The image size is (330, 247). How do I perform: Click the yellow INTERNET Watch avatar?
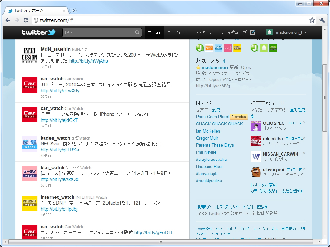[x=29, y=203]
